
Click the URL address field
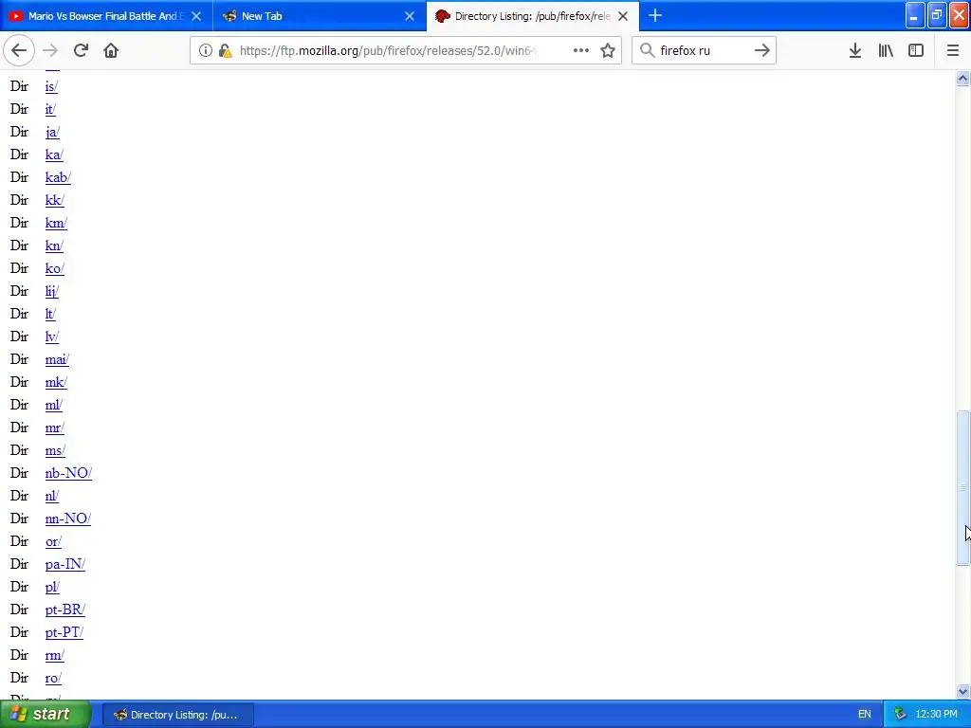(389, 50)
